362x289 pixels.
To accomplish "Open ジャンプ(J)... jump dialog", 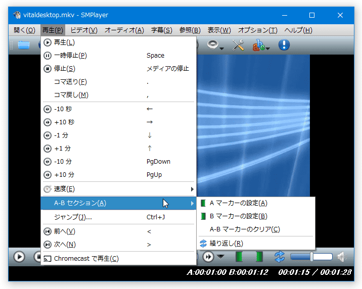I will point(118,217).
